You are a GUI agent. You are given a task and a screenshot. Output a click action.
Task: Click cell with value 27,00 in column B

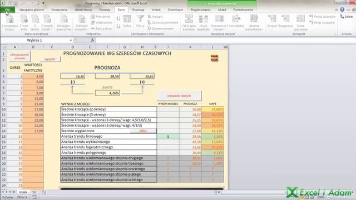coord(33,131)
